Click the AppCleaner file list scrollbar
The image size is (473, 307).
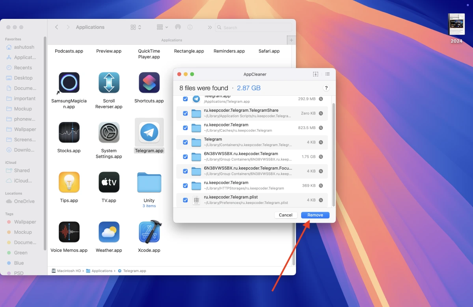pyautogui.click(x=333, y=154)
